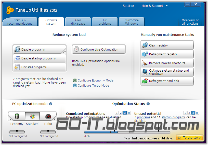Click the programs link in Unused potential
This screenshot has height=145, width=208.
[144, 117]
